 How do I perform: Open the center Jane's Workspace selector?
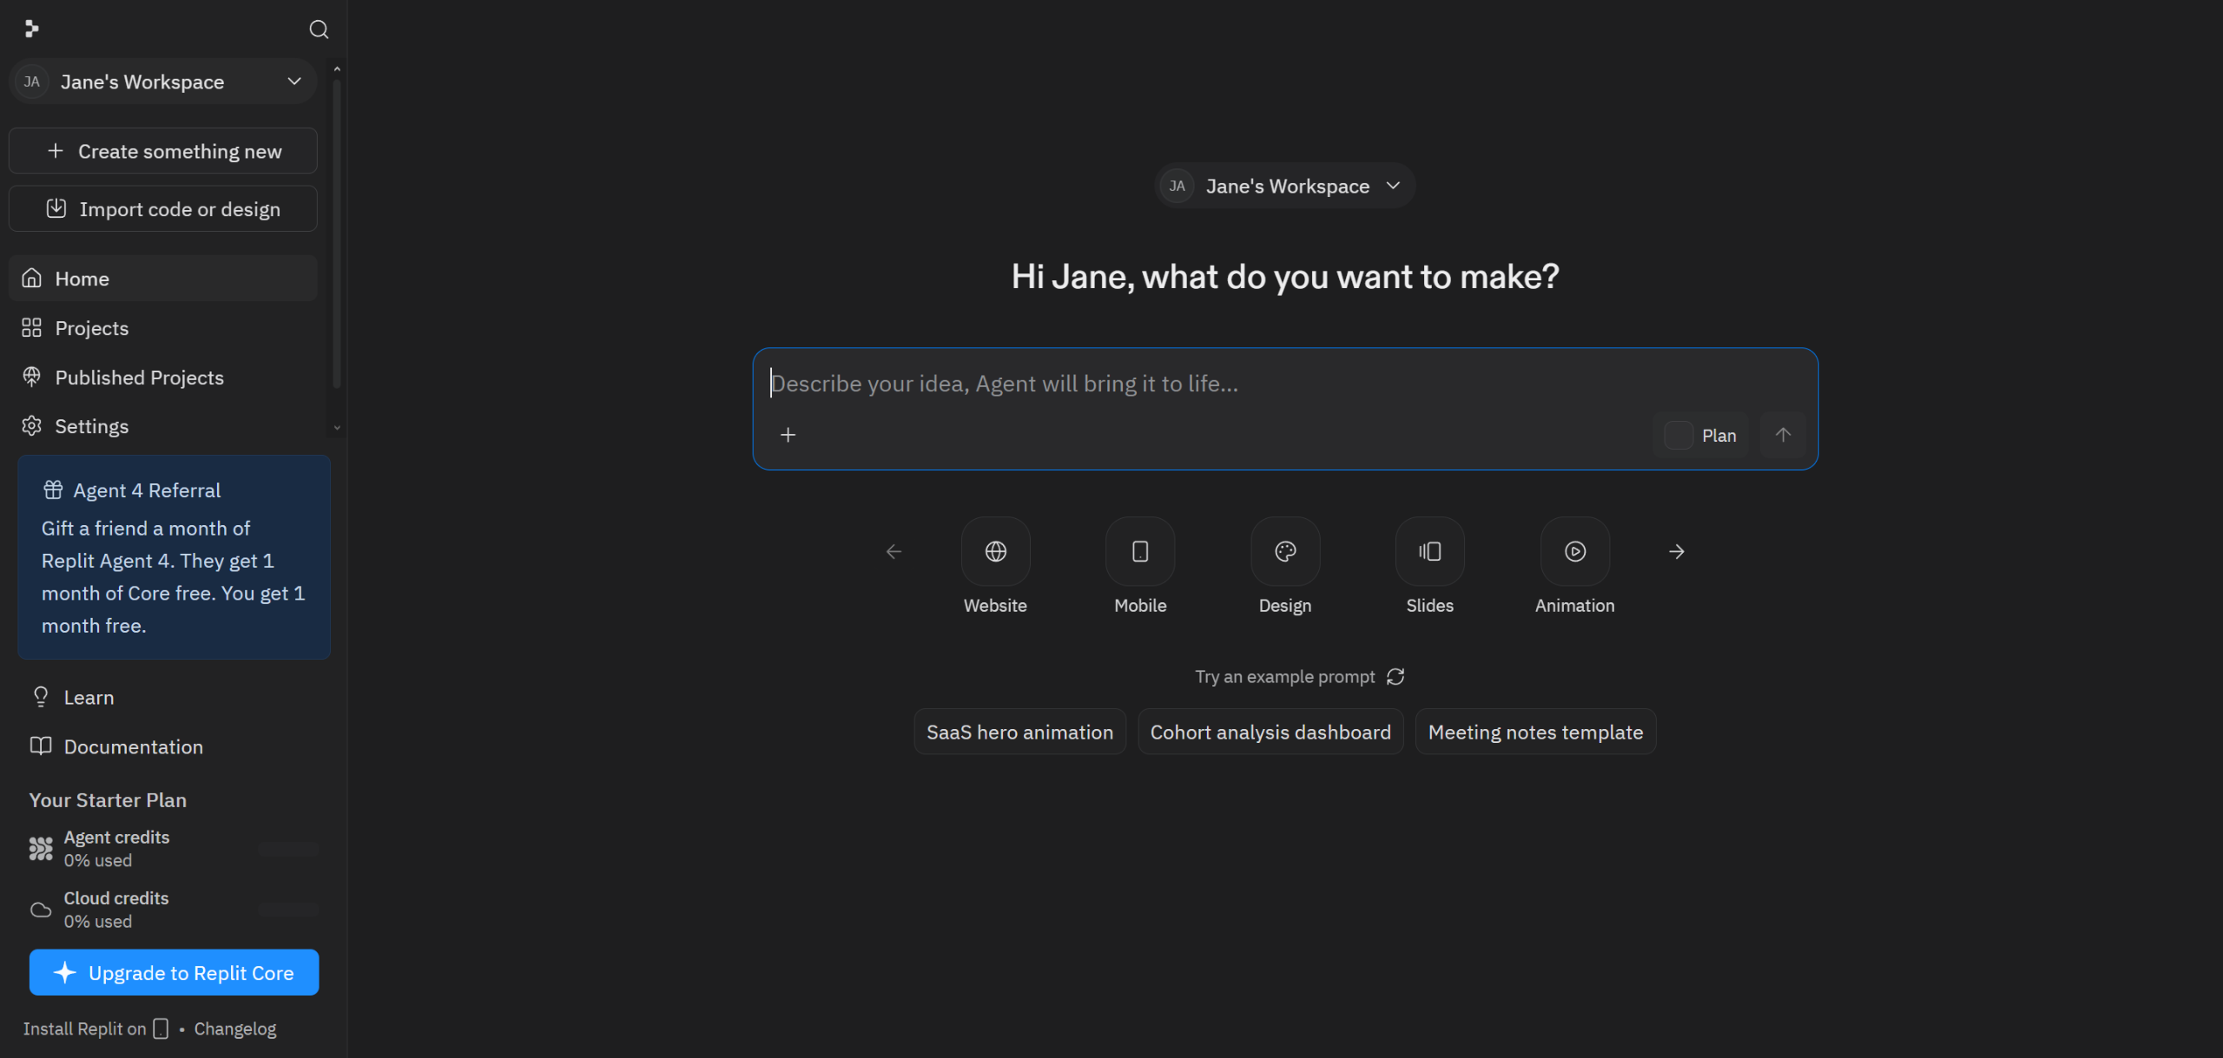[1284, 186]
